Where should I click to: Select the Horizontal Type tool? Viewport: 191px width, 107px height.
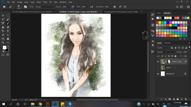8,31
